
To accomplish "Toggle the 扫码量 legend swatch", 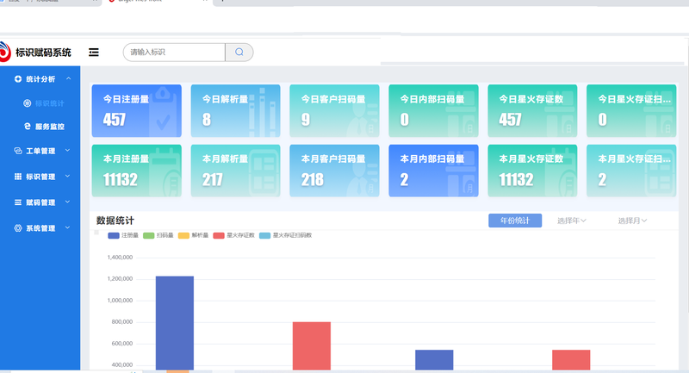I will click(149, 235).
